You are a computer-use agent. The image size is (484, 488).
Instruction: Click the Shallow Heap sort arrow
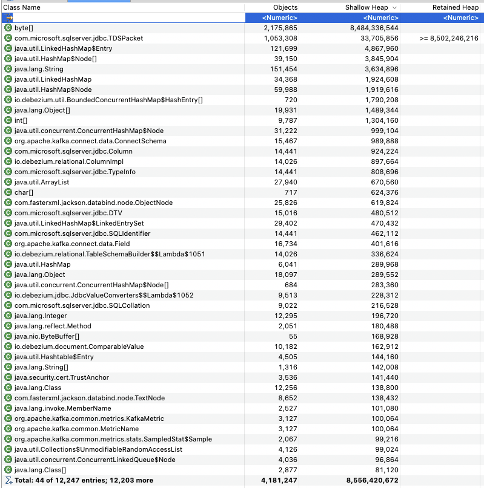tap(394, 7)
